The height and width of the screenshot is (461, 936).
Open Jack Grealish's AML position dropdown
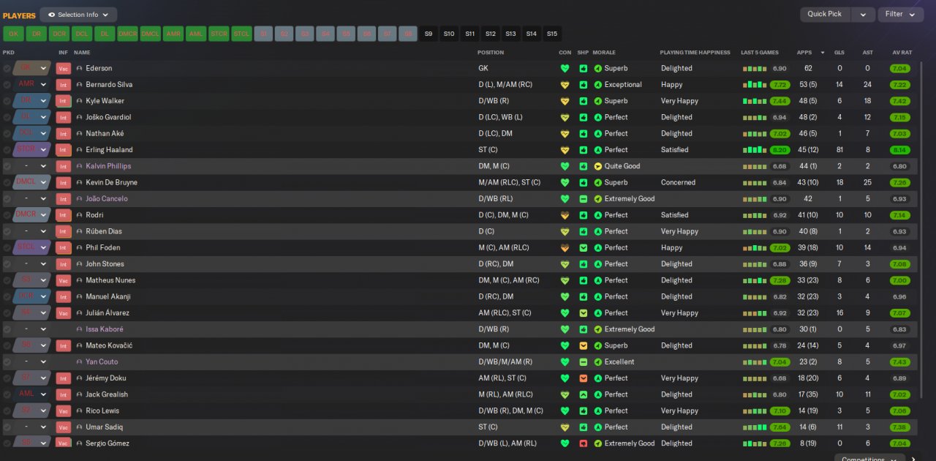coord(31,394)
